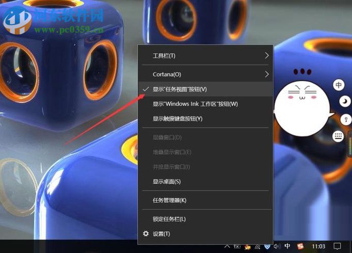Open the blue shield security tray icon

click(267, 247)
